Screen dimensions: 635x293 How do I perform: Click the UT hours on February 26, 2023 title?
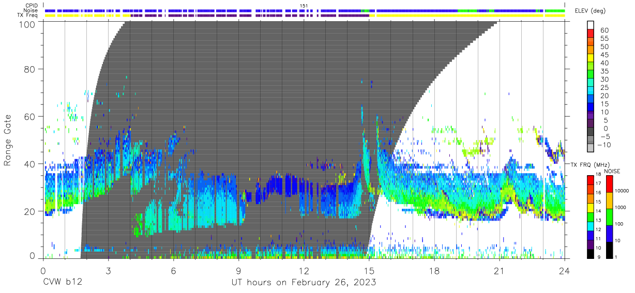304,283
